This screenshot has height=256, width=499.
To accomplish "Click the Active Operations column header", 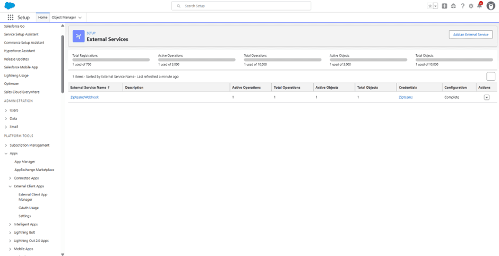I will click(x=251, y=87).
